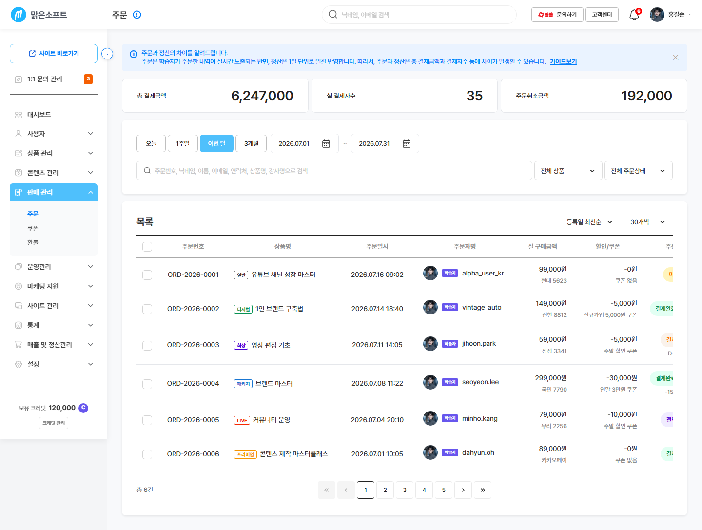Click the 설정 gear icon
The image size is (702, 530).
19,364
